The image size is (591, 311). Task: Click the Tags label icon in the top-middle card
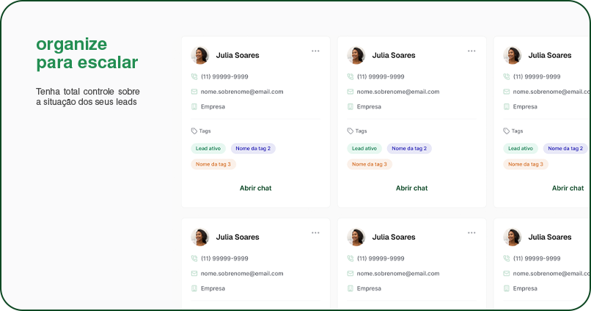tap(350, 131)
